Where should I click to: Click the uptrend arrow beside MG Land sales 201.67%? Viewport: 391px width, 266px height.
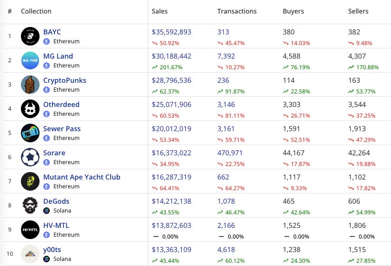[155, 67]
